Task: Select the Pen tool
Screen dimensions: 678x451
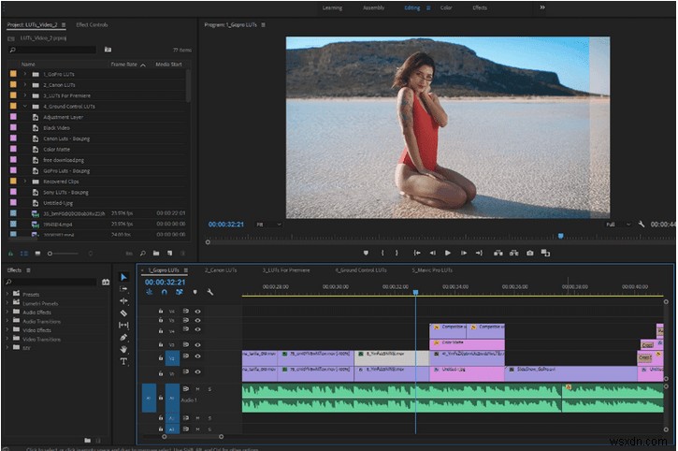Action: click(124, 337)
